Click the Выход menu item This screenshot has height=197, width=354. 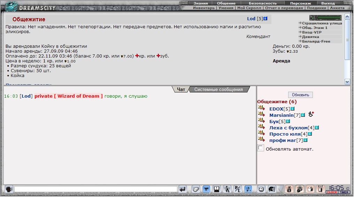[x=328, y=3]
